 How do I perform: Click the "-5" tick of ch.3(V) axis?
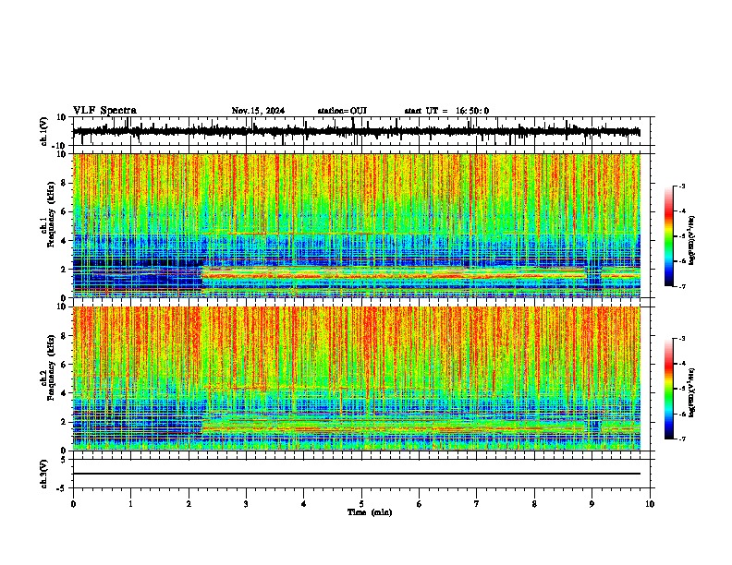[63, 488]
